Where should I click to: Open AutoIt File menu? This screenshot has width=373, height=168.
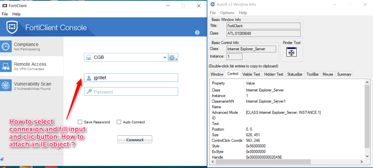[x=213, y=13]
